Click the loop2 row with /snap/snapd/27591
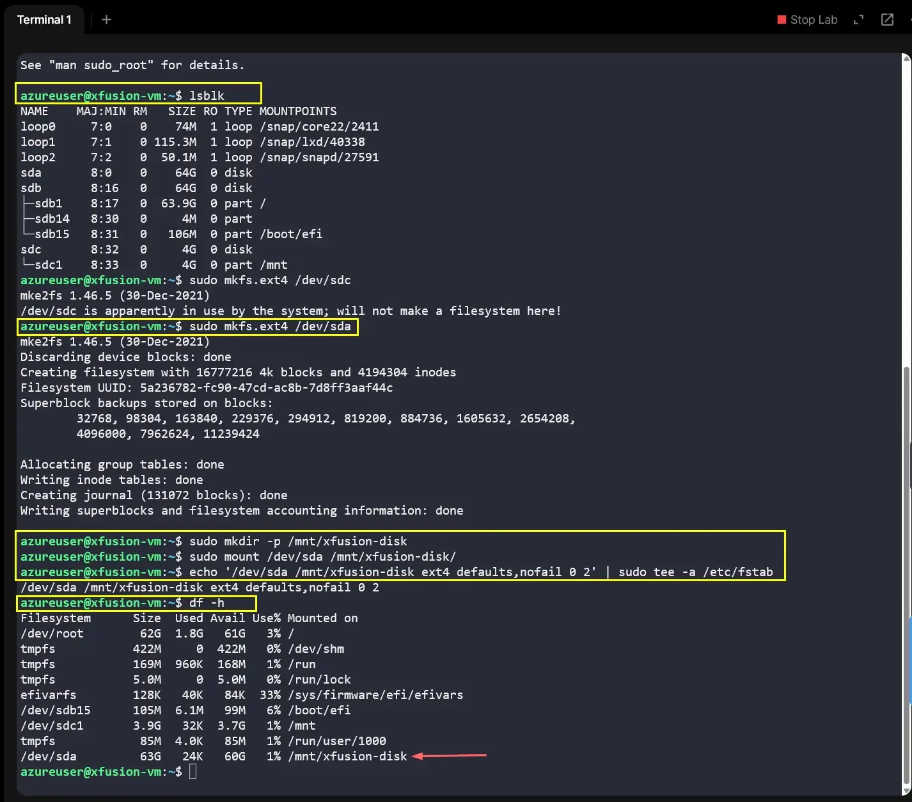 pyautogui.click(x=200, y=157)
